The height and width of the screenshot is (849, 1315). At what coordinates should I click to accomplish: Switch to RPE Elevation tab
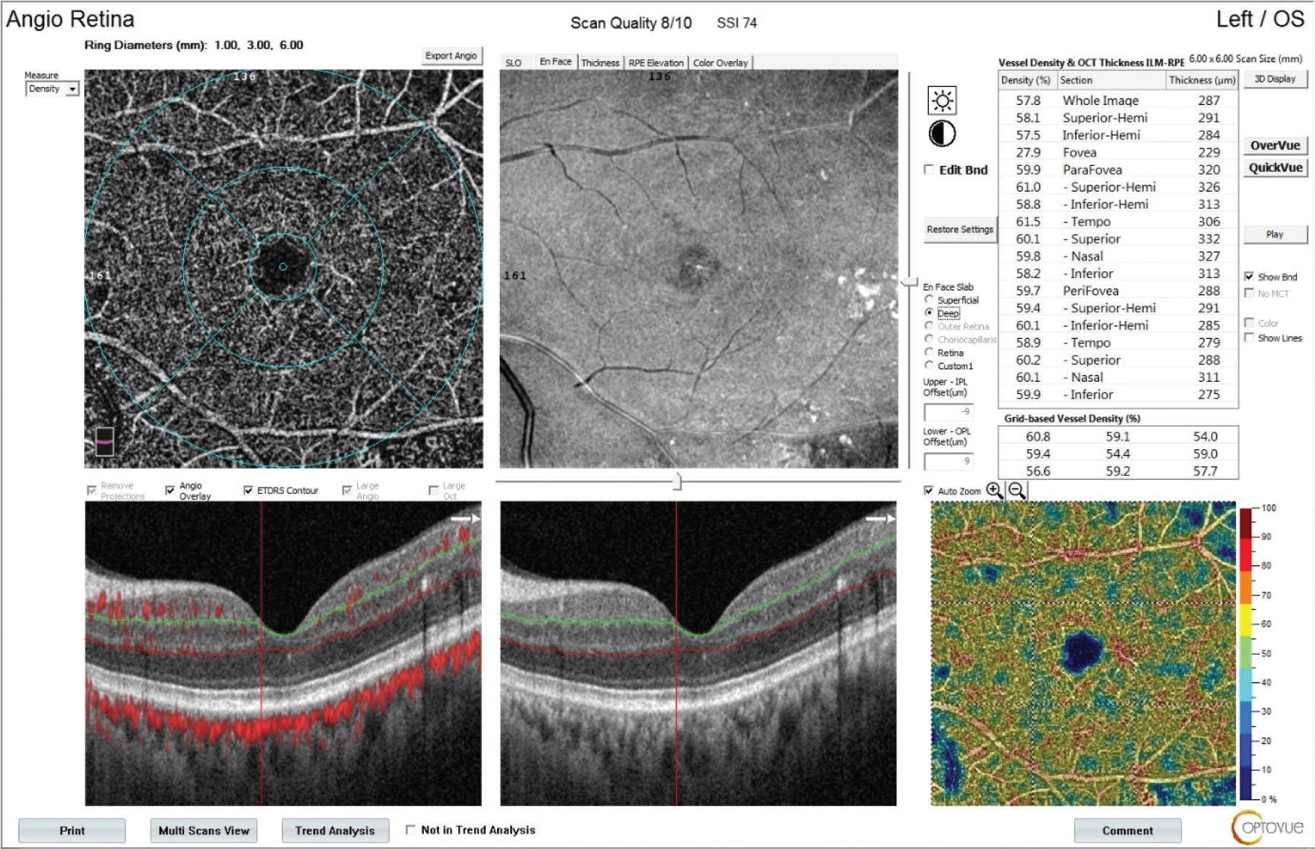pyautogui.click(x=656, y=63)
